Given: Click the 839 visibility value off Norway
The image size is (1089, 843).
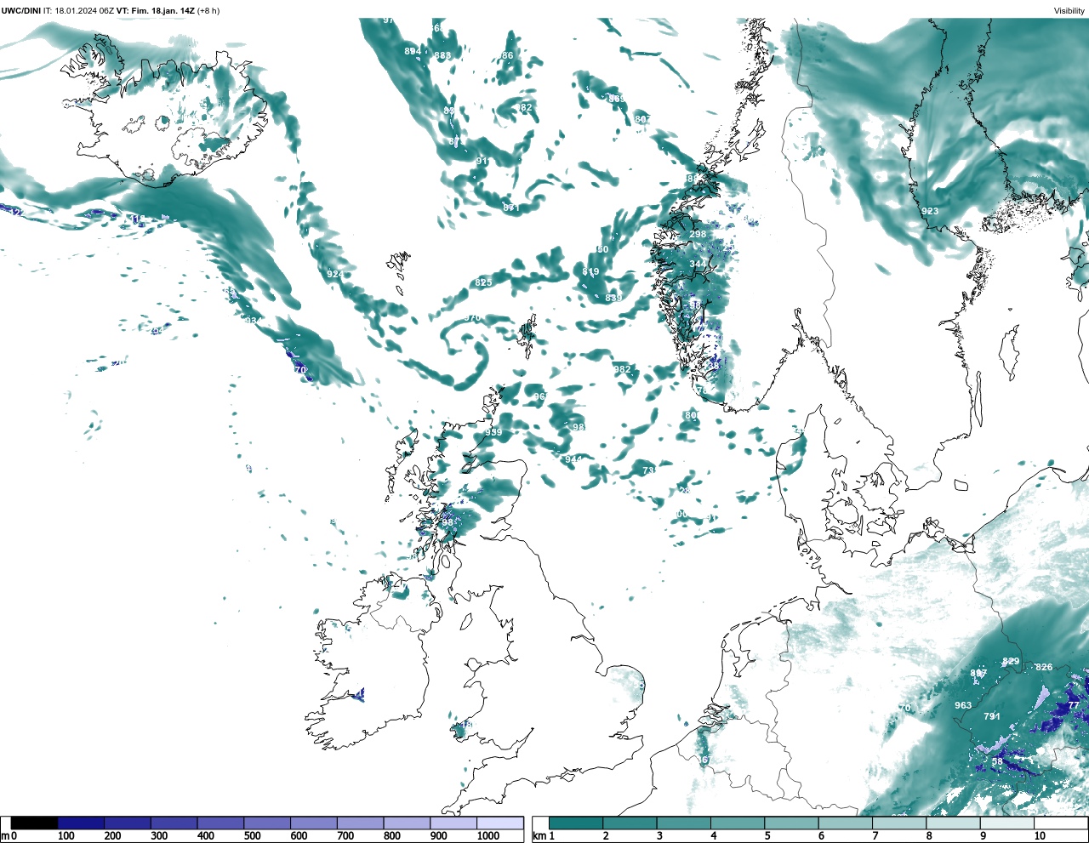Looking at the screenshot, I should 613,298.
